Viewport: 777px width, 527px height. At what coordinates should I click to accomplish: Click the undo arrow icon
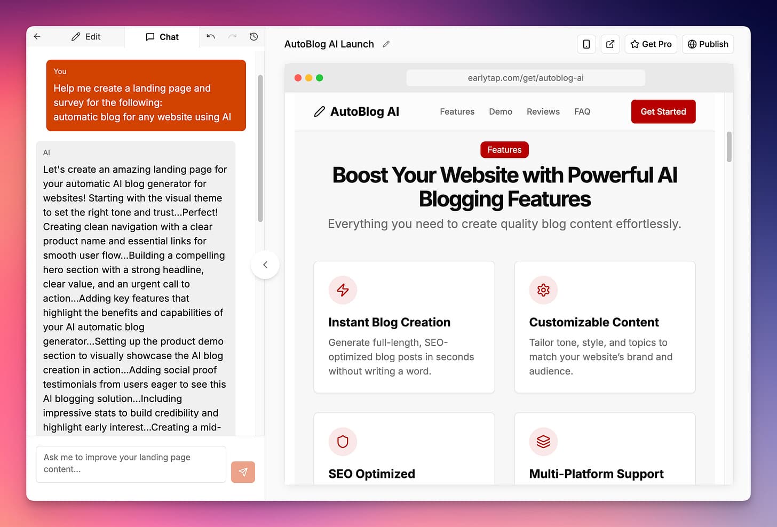click(x=211, y=36)
